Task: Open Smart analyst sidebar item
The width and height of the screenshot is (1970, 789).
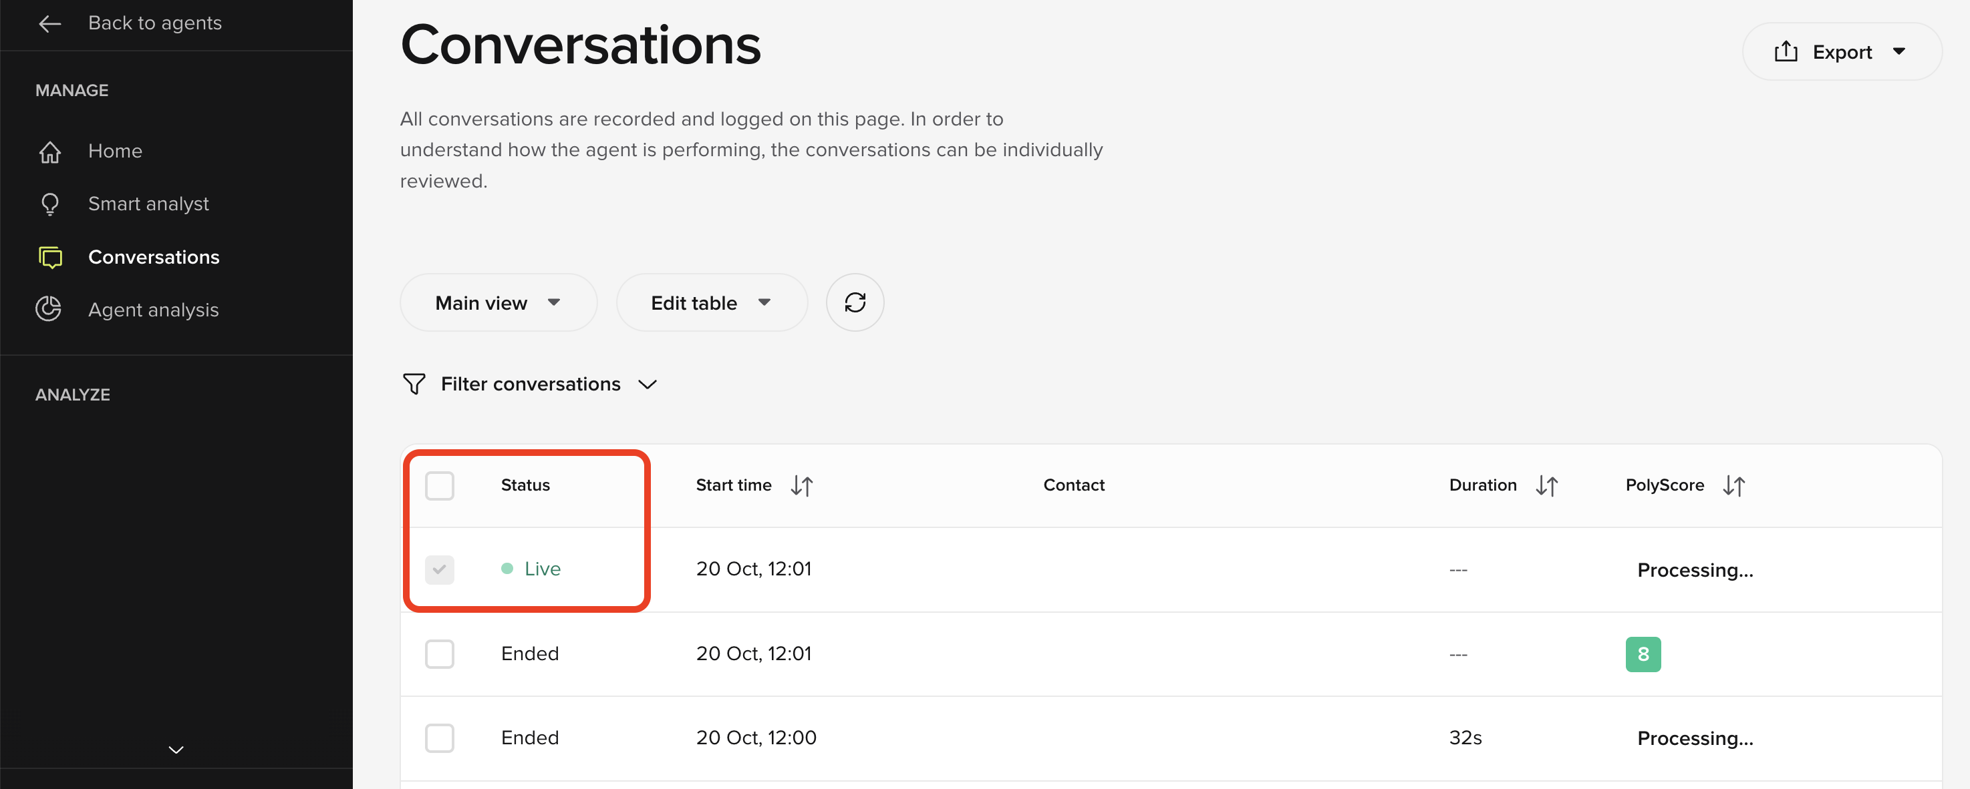Action: point(148,204)
